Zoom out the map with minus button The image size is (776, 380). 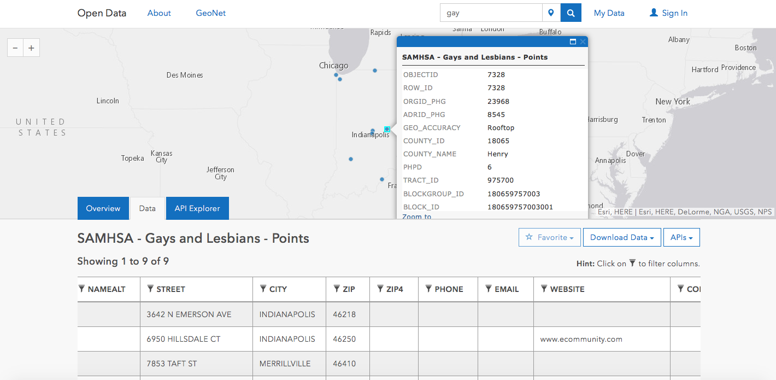tap(15, 48)
